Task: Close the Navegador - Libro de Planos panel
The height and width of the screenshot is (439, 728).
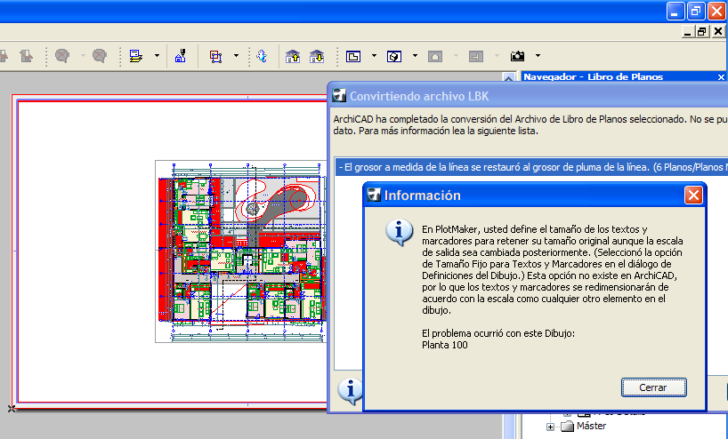Action: (721, 77)
